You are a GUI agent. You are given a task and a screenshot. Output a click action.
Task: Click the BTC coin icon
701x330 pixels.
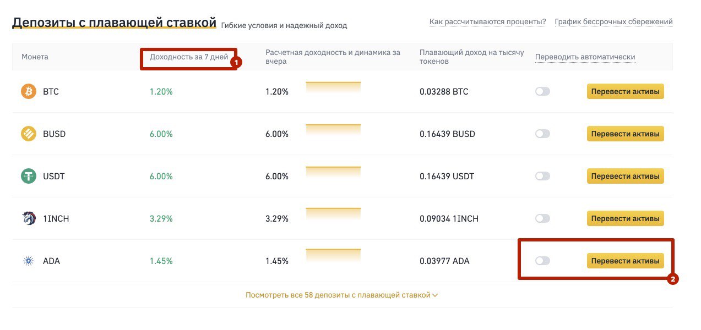click(x=29, y=91)
